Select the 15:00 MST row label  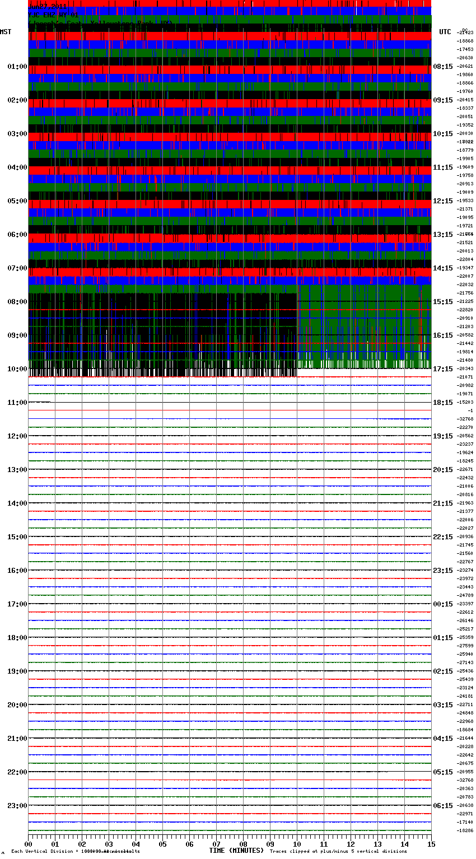tap(17, 537)
